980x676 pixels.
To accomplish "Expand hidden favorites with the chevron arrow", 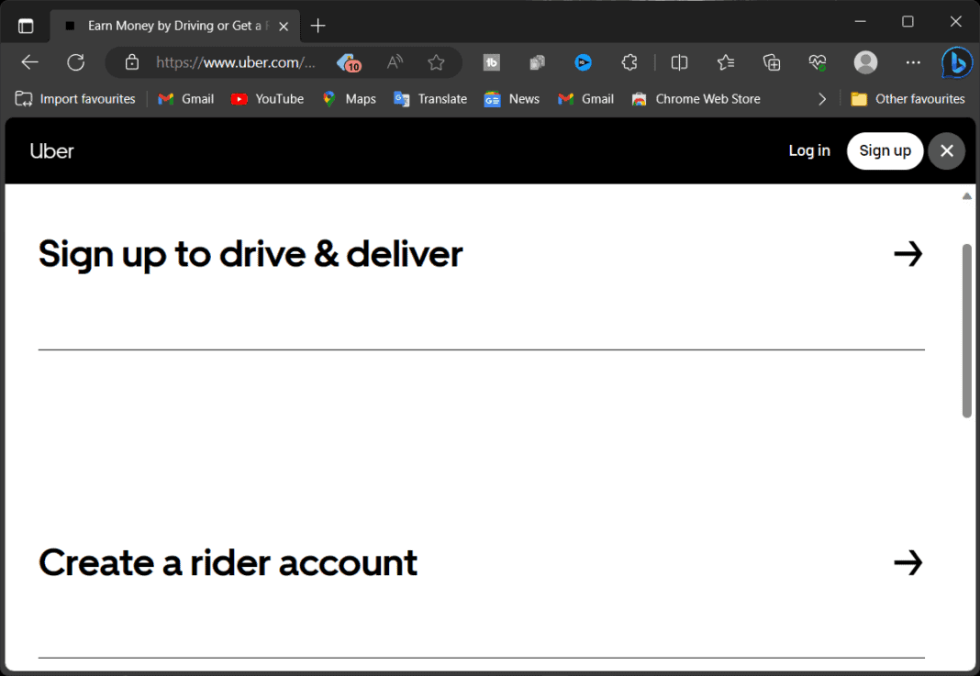I will (x=822, y=98).
